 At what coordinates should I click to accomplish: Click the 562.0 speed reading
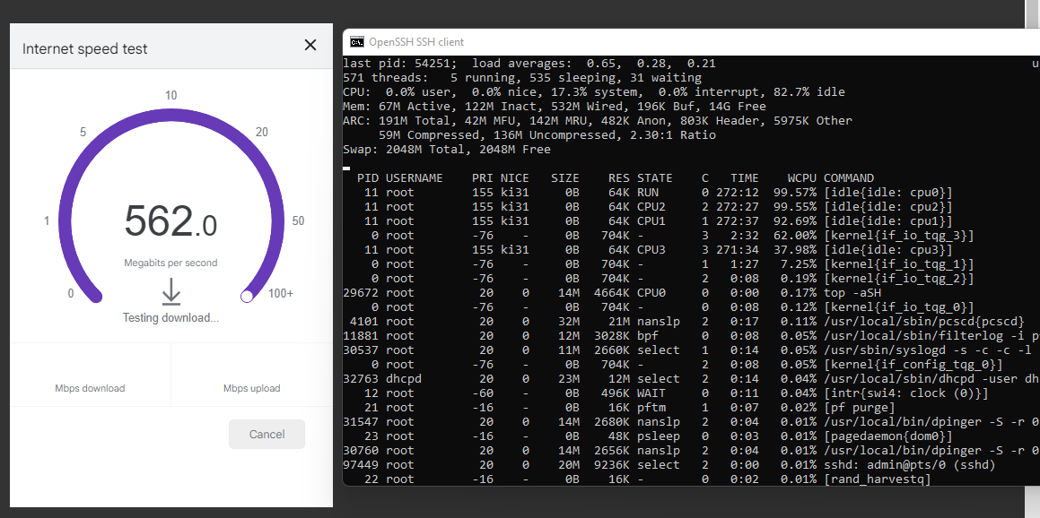coord(170,220)
